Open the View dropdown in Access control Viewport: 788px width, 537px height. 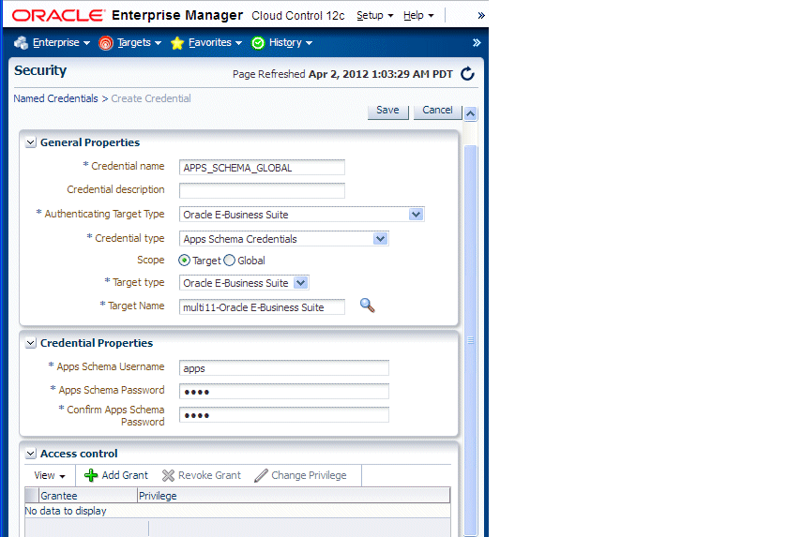click(x=49, y=475)
